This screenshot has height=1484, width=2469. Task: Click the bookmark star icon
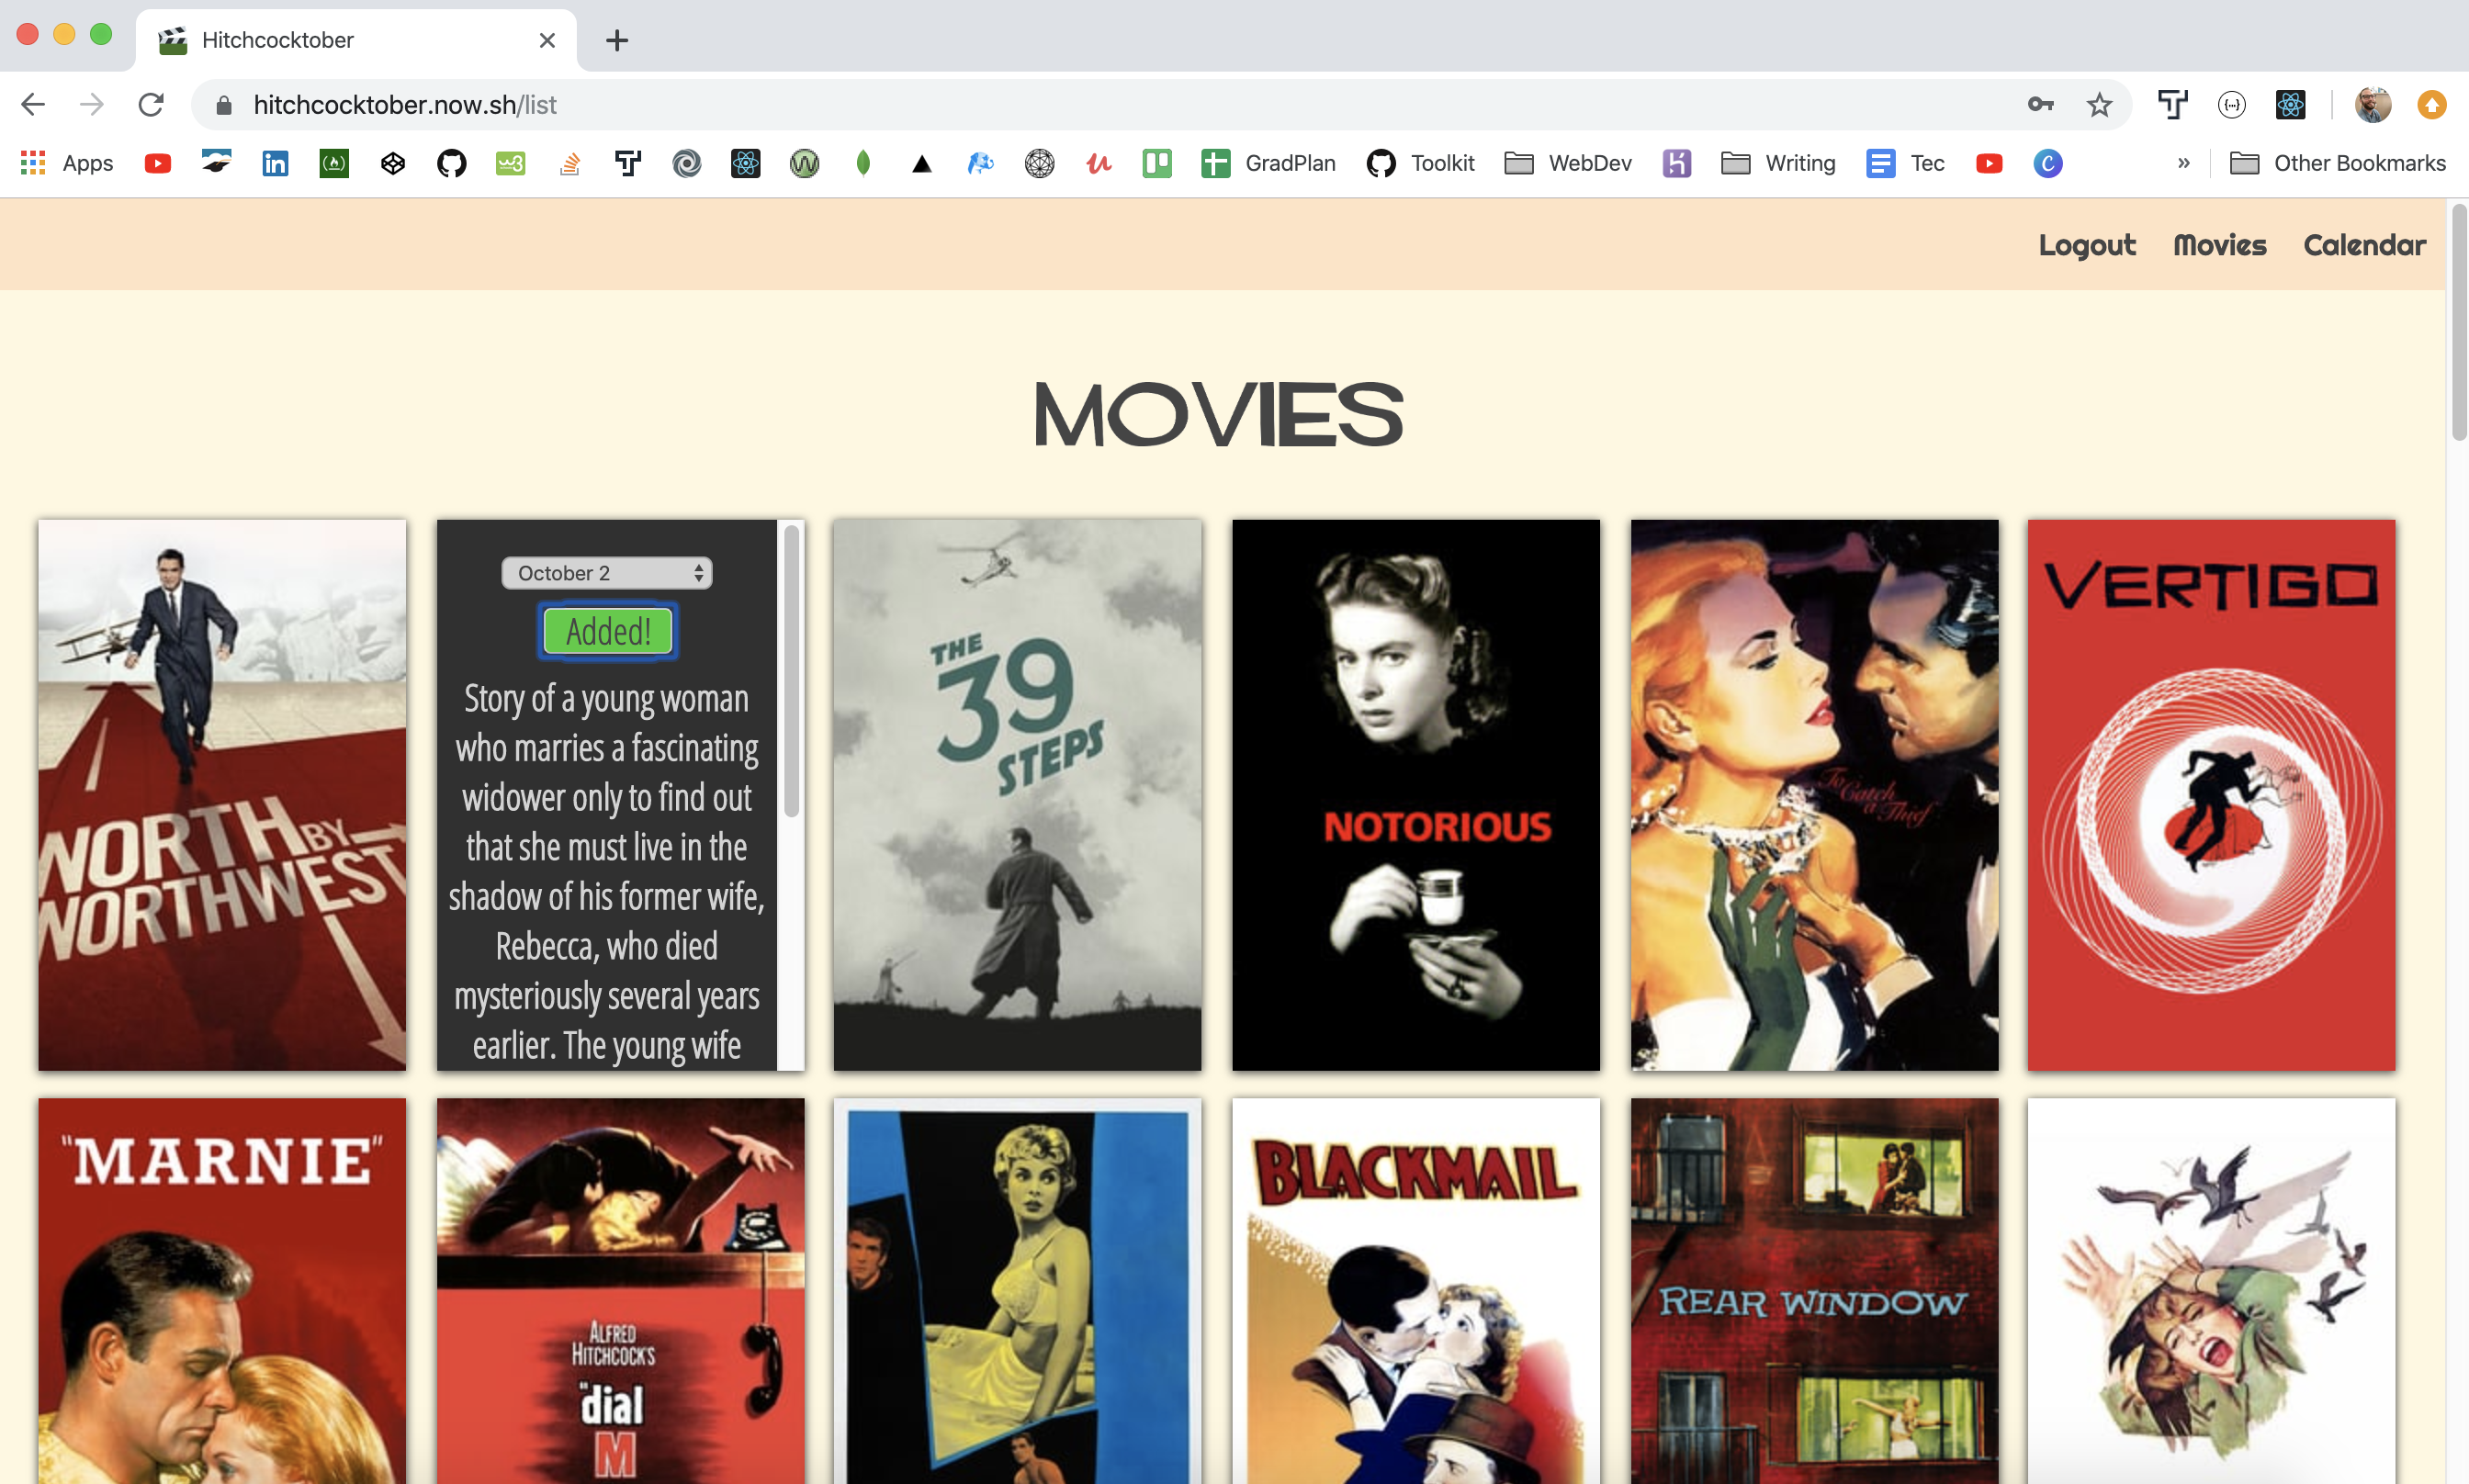(2099, 105)
